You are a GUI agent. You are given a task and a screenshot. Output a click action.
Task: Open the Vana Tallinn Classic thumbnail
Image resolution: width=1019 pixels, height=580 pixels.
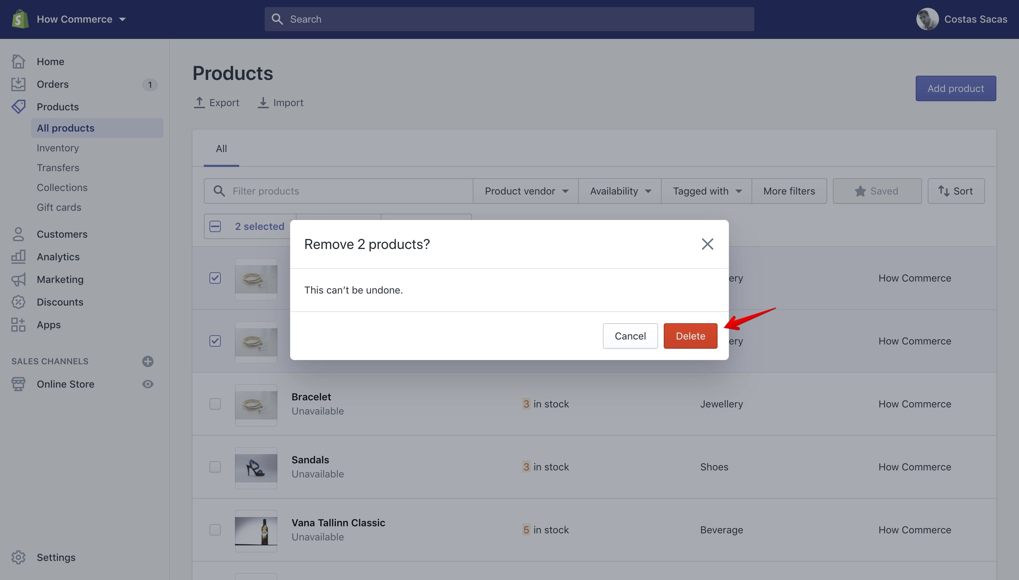(256, 531)
